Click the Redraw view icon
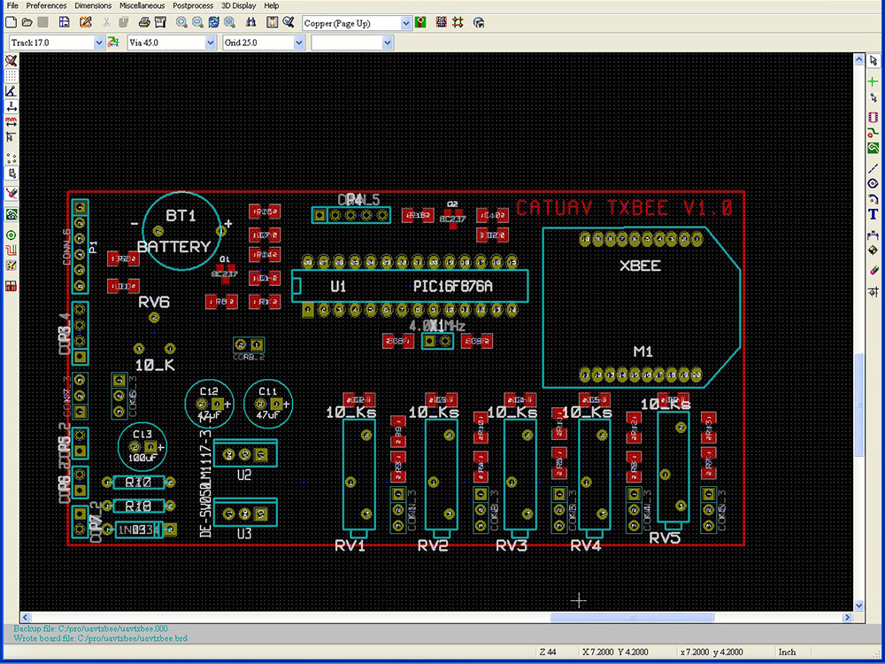 [x=213, y=23]
